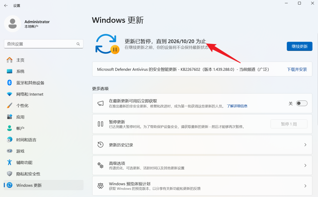The width and height of the screenshot is (318, 197).
Task: Toggle 在最新更新可用后立即获取 switch
Action: coord(302,103)
